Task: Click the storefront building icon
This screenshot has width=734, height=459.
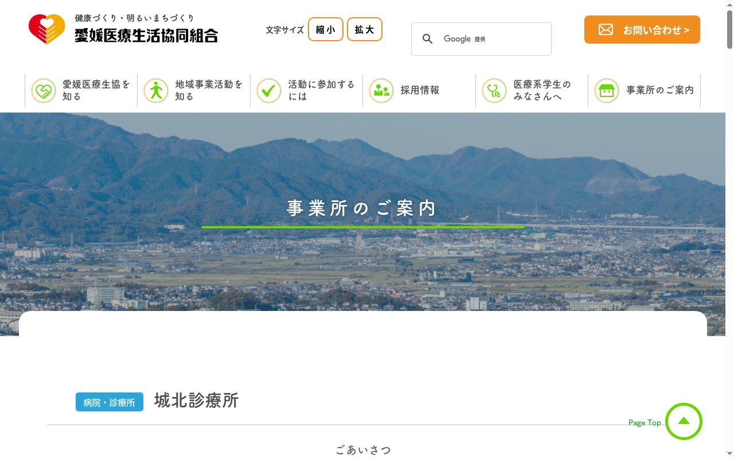Action: point(607,91)
